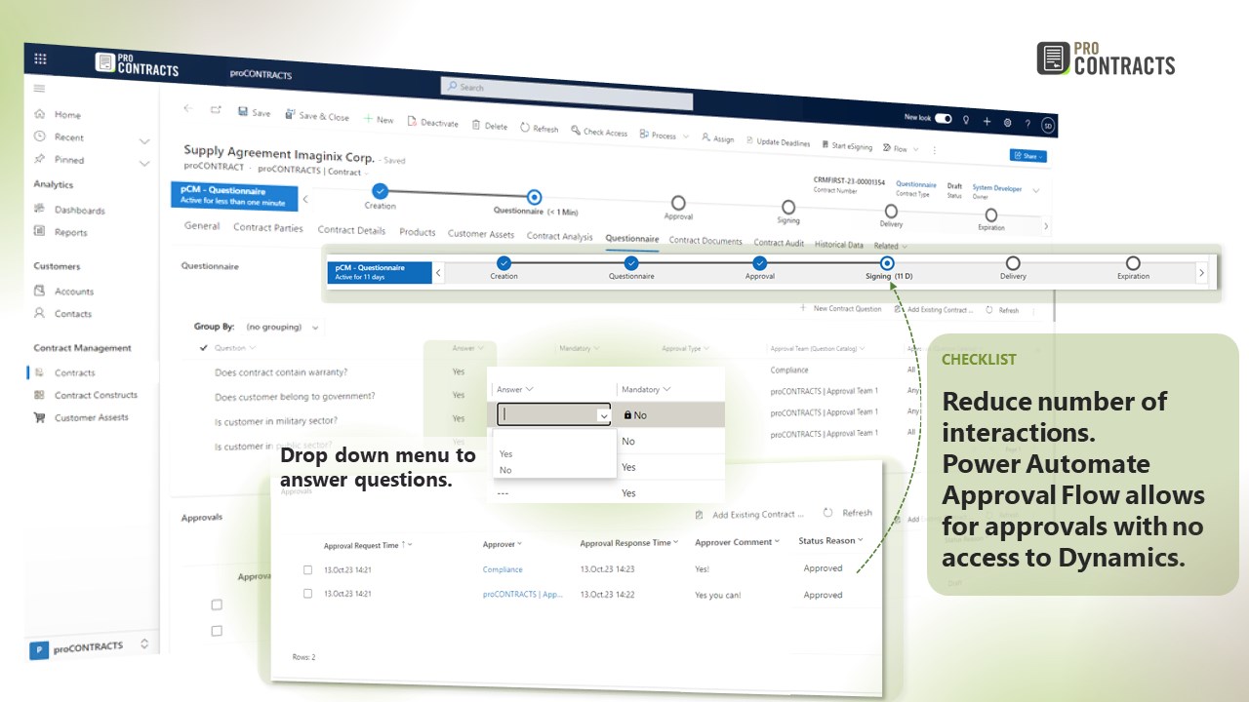Open the Status Reason column header menu
This screenshot has width=1249, height=702.
coord(831,540)
